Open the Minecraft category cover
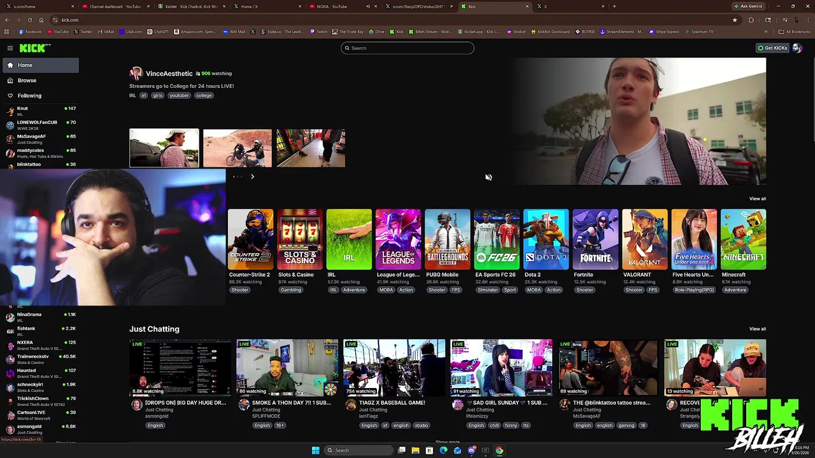Screen dimensions: 815x458 point(743,239)
